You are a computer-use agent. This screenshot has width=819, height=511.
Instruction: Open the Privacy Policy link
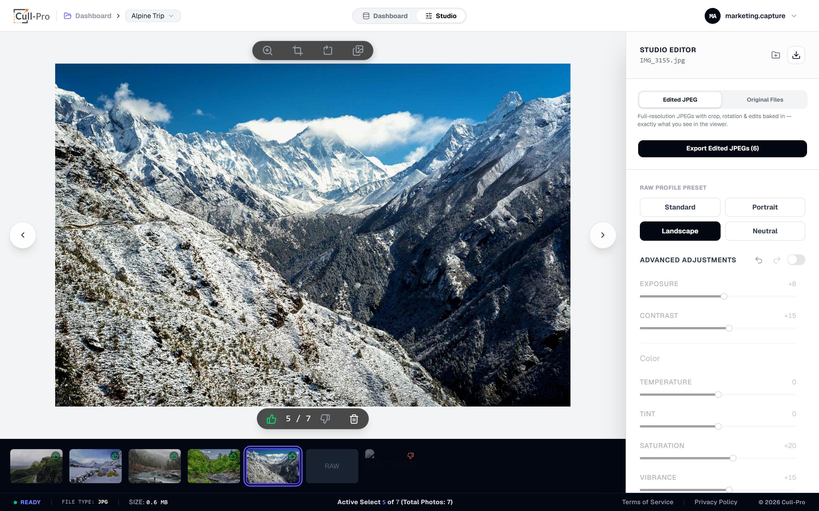coord(716,502)
